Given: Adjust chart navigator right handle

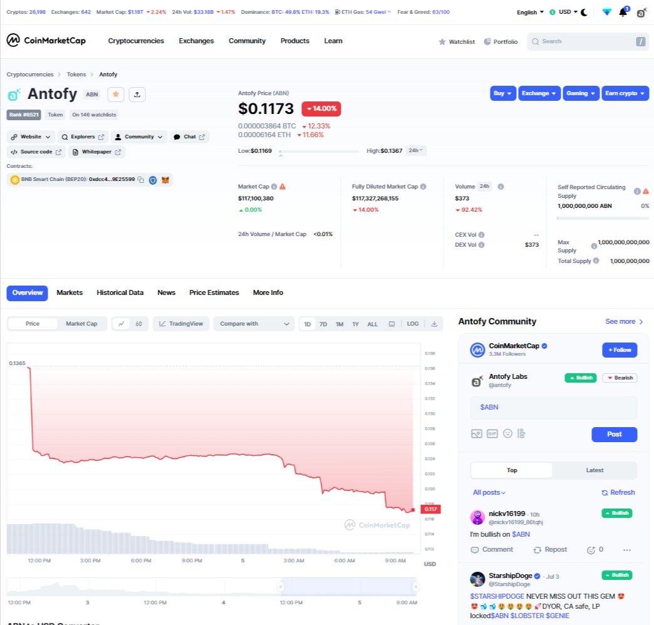Looking at the screenshot, I should tap(416, 587).
